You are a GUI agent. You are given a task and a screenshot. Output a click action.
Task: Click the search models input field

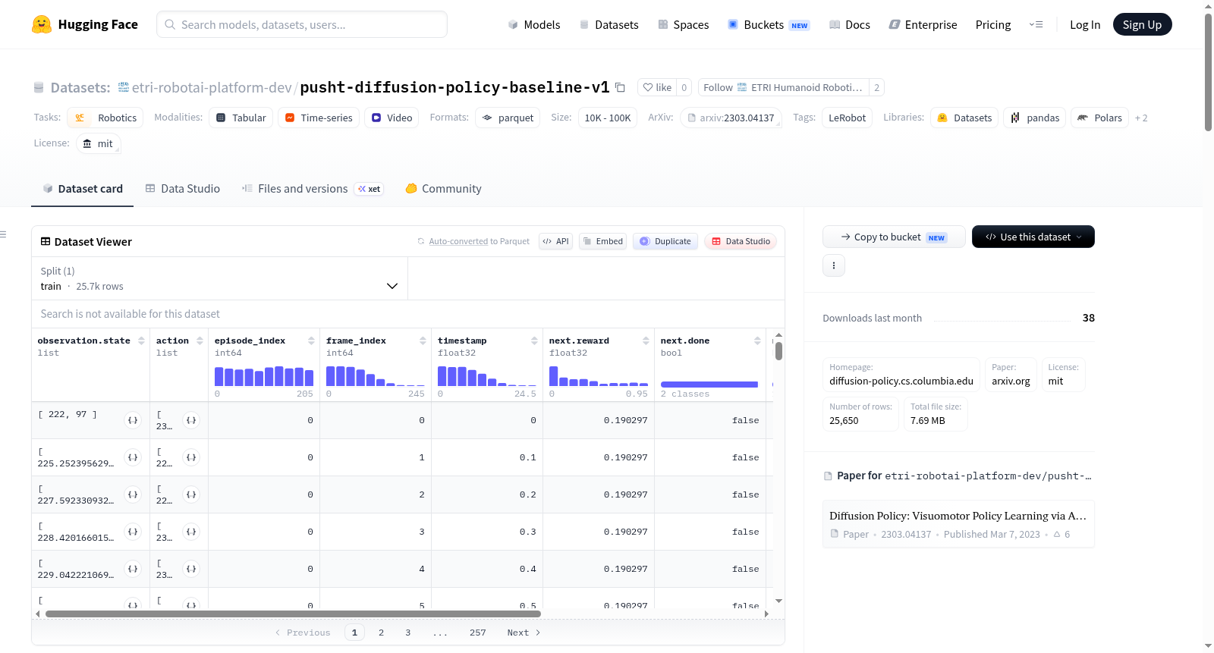click(302, 24)
